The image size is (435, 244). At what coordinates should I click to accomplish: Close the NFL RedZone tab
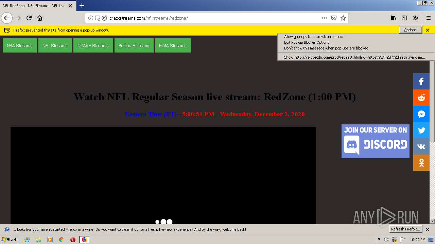[x=70, y=6]
